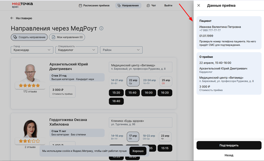Image resolution: width=264 pixels, height=161 pixels.
Task: Click the 2 отзыва review count
Action: tap(30, 147)
